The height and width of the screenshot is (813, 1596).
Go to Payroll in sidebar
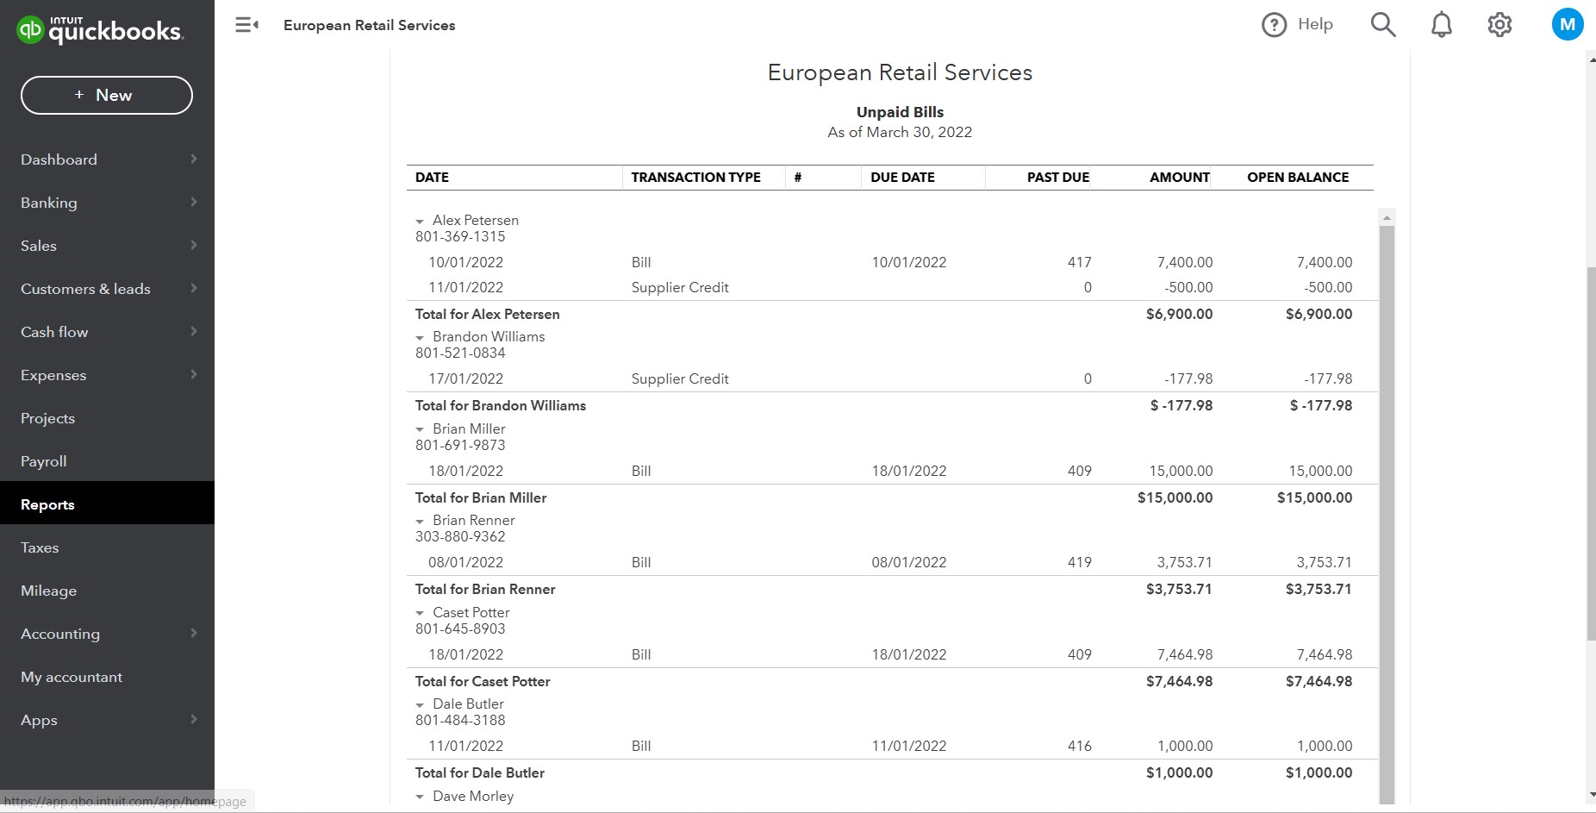click(x=44, y=461)
